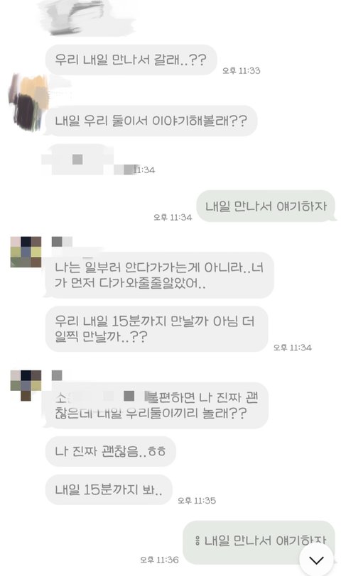Tap the 오후 11:33 timestamp

pos(241,70)
